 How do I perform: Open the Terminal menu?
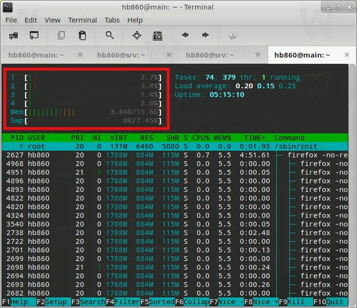(x=83, y=20)
